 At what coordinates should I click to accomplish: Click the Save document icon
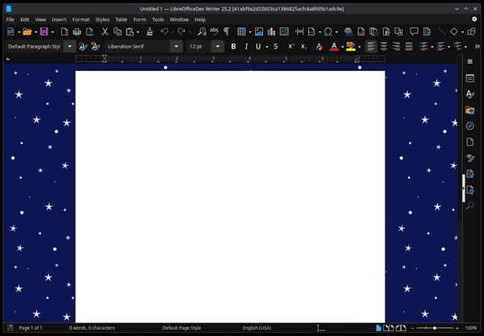click(43, 31)
